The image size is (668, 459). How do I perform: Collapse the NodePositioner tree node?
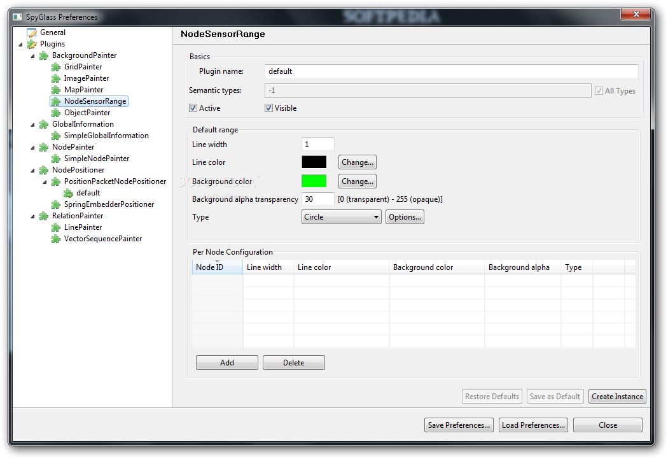[x=33, y=171]
